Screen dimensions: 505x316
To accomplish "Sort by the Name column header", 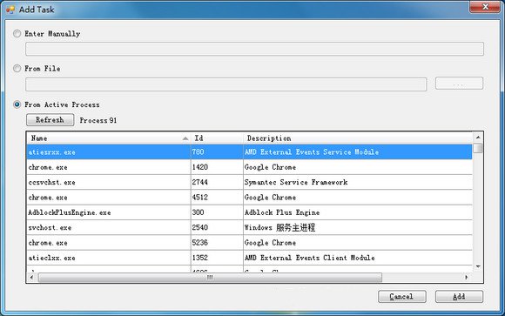I will tap(109, 138).
